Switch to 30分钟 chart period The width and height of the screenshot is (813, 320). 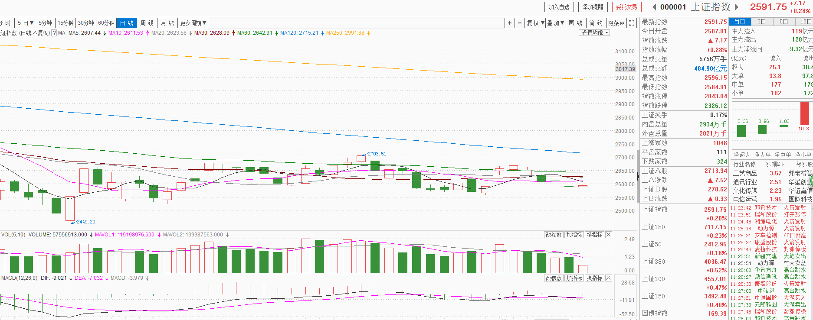(86, 23)
